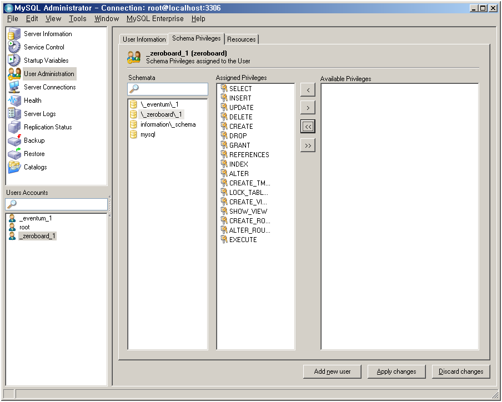Click the Health pulse icon

tap(14, 100)
